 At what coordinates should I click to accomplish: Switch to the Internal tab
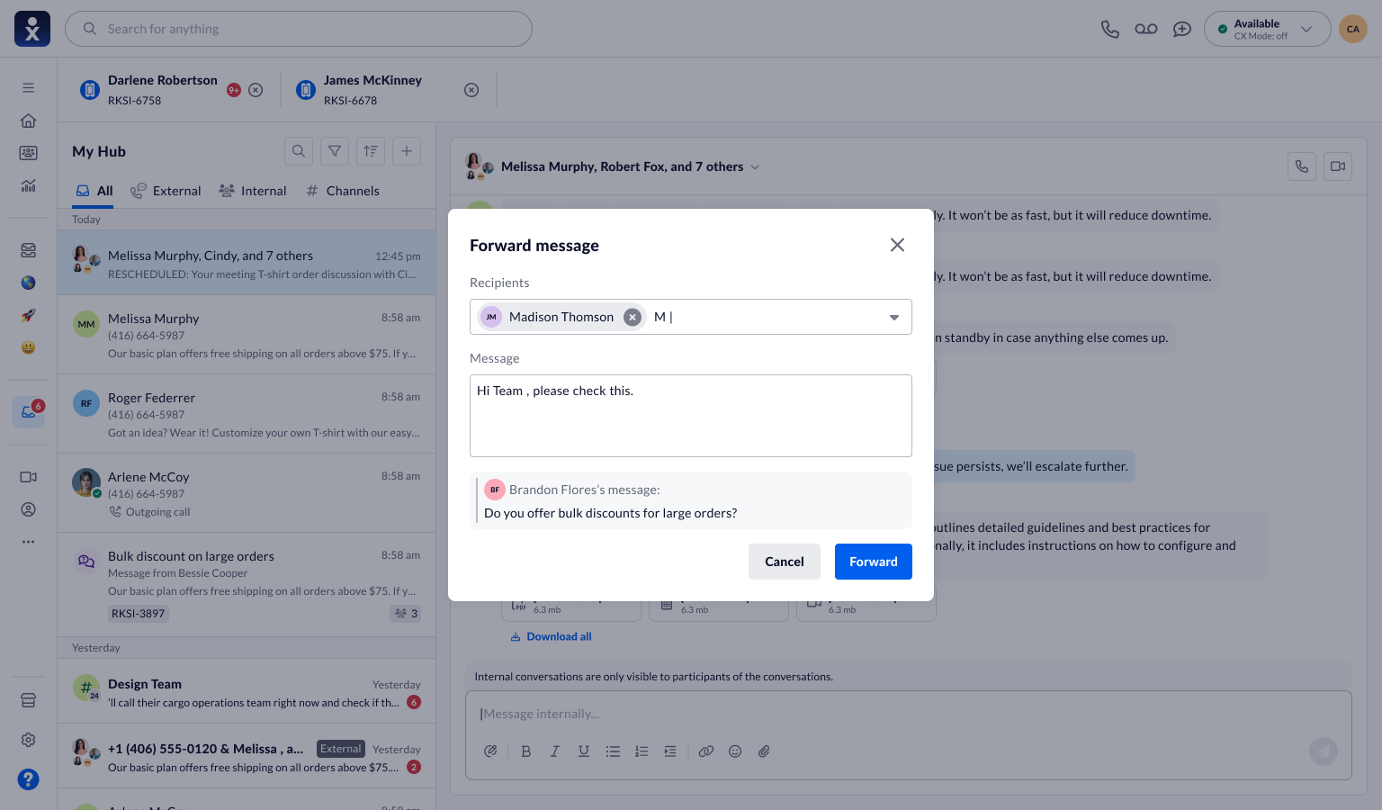[253, 191]
